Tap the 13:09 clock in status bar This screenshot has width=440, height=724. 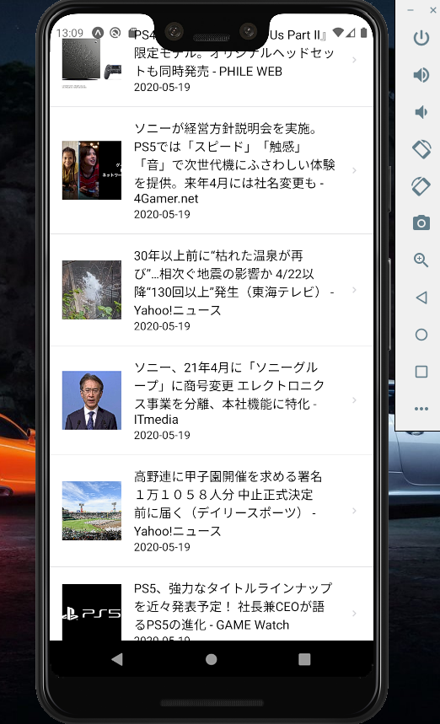point(70,33)
